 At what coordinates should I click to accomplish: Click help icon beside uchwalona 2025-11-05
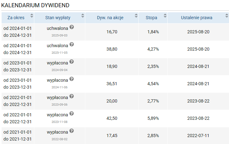(72, 44)
